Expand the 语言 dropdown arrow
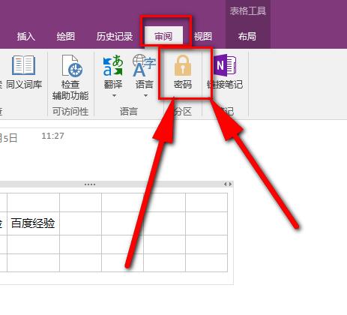The image size is (347, 315). tap(145, 96)
